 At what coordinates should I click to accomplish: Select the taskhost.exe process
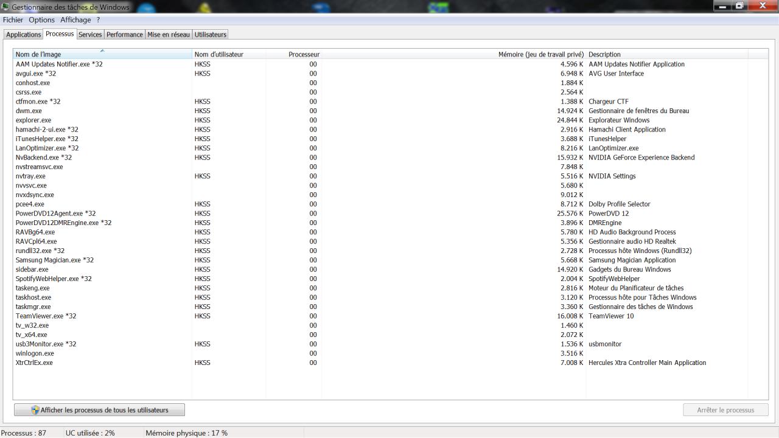(x=391, y=297)
